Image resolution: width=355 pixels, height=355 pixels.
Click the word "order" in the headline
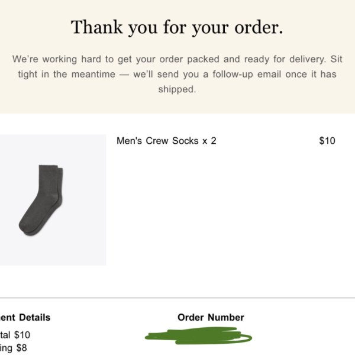coord(259,27)
